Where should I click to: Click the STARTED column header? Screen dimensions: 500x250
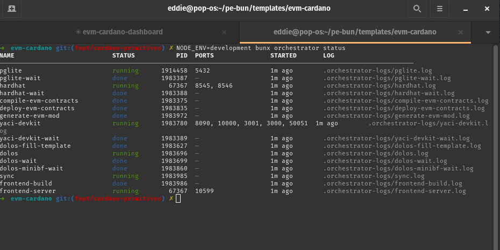pos(283,55)
